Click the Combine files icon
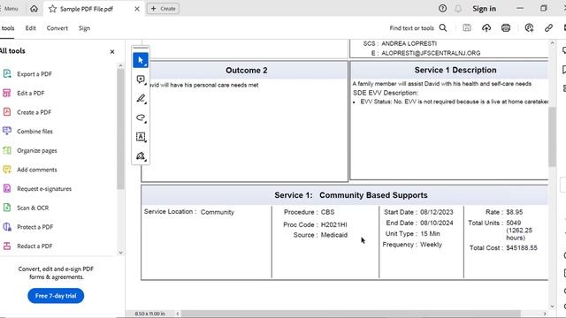The width and height of the screenshot is (566, 318). pyautogui.click(x=7, y=131)
